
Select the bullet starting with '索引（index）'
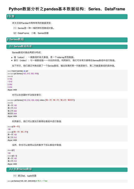(65, 60)
